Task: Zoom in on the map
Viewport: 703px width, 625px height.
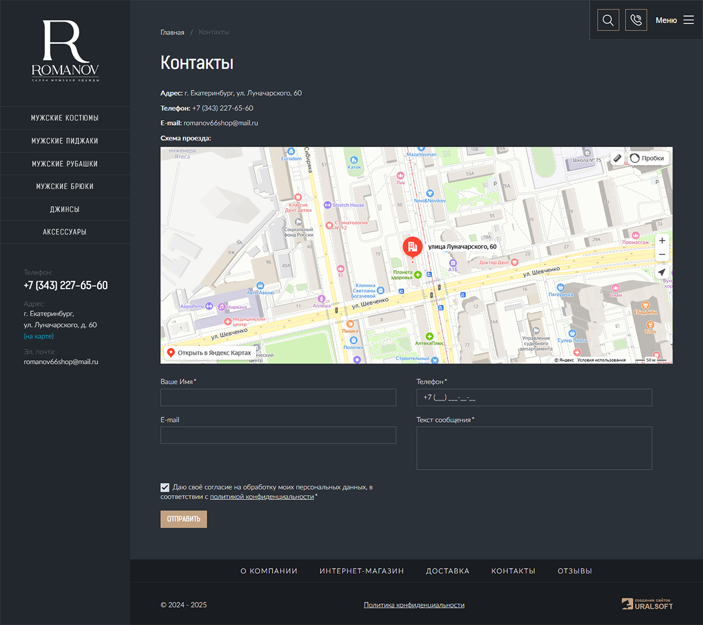Action: 662,241
